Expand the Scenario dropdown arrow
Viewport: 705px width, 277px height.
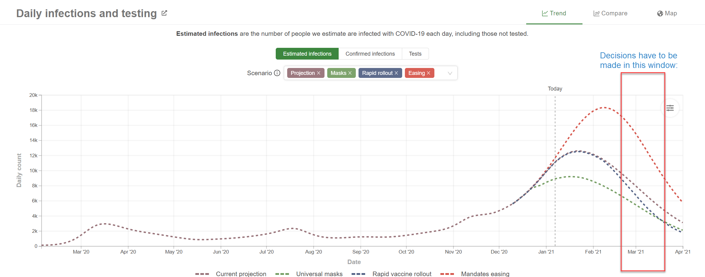coord(450,73)
